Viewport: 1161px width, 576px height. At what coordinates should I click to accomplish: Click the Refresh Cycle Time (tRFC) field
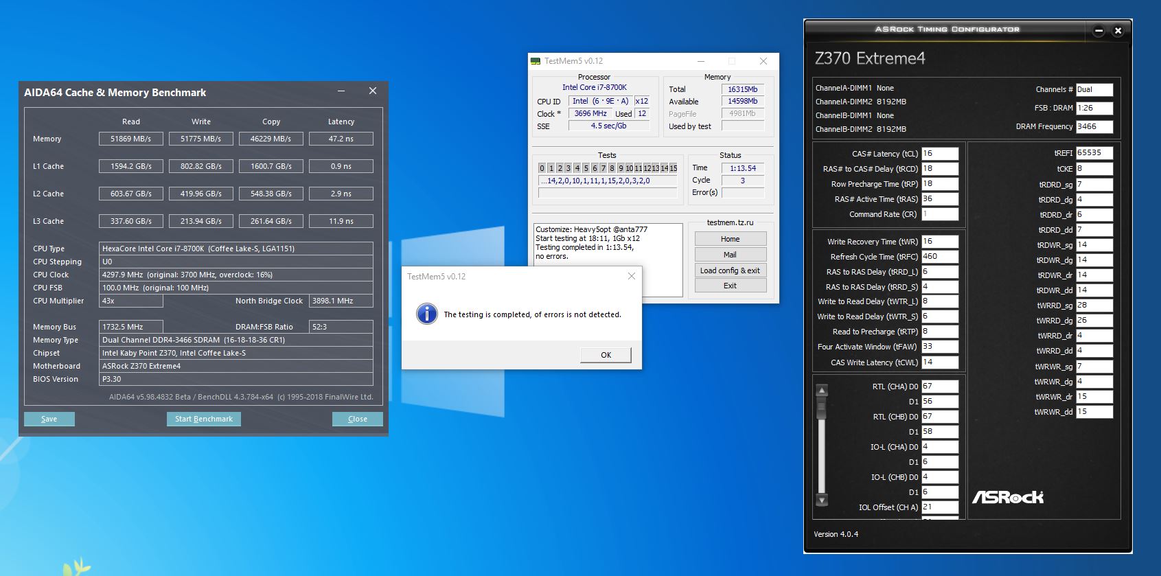[940, 257]
